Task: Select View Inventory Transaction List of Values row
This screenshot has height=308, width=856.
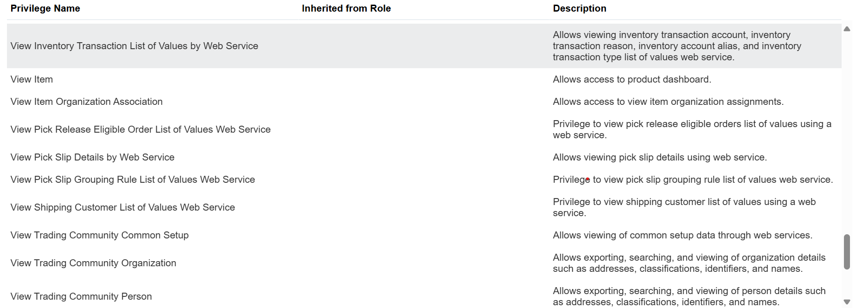Action: tap(424, 46)
